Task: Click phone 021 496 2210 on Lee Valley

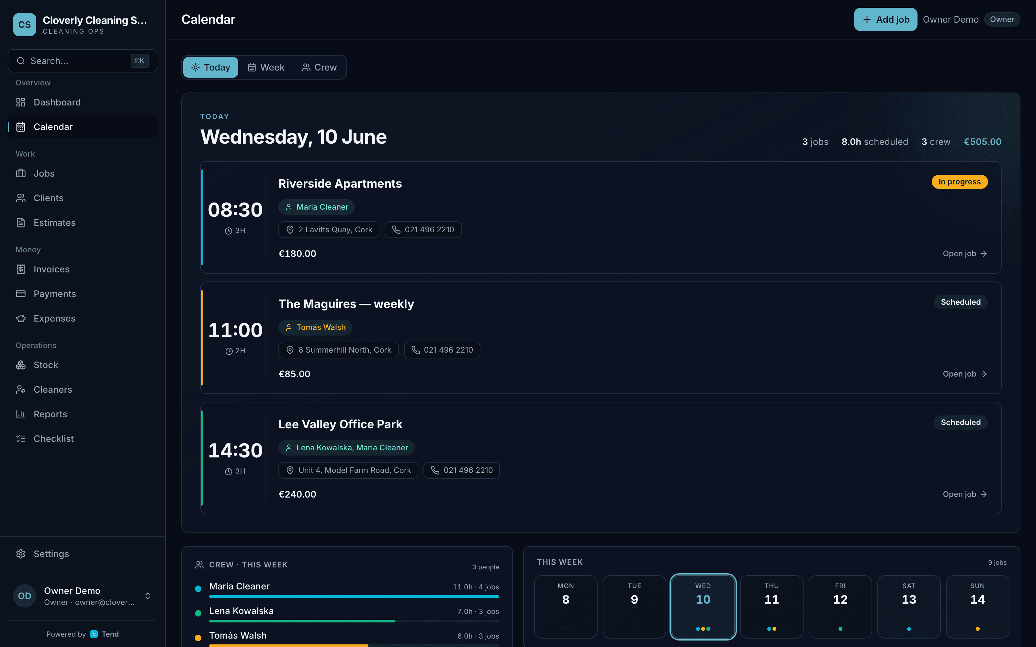Action: (461, 470)
